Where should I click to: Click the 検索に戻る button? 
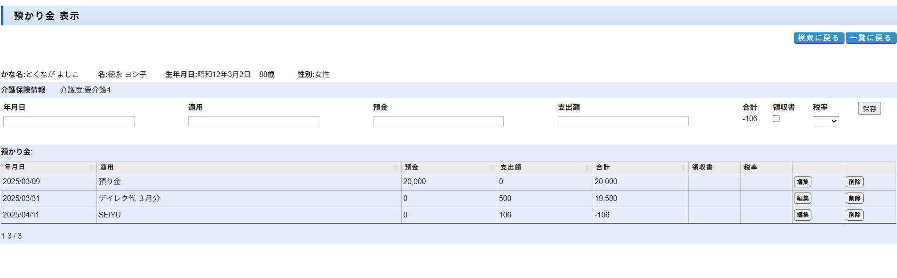(x=818, y=38)
